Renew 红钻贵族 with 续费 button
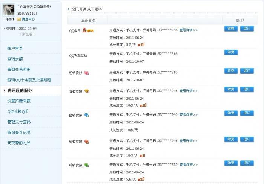Image resolution: width=264 pixels, height=184 pixels. [231, 139]
